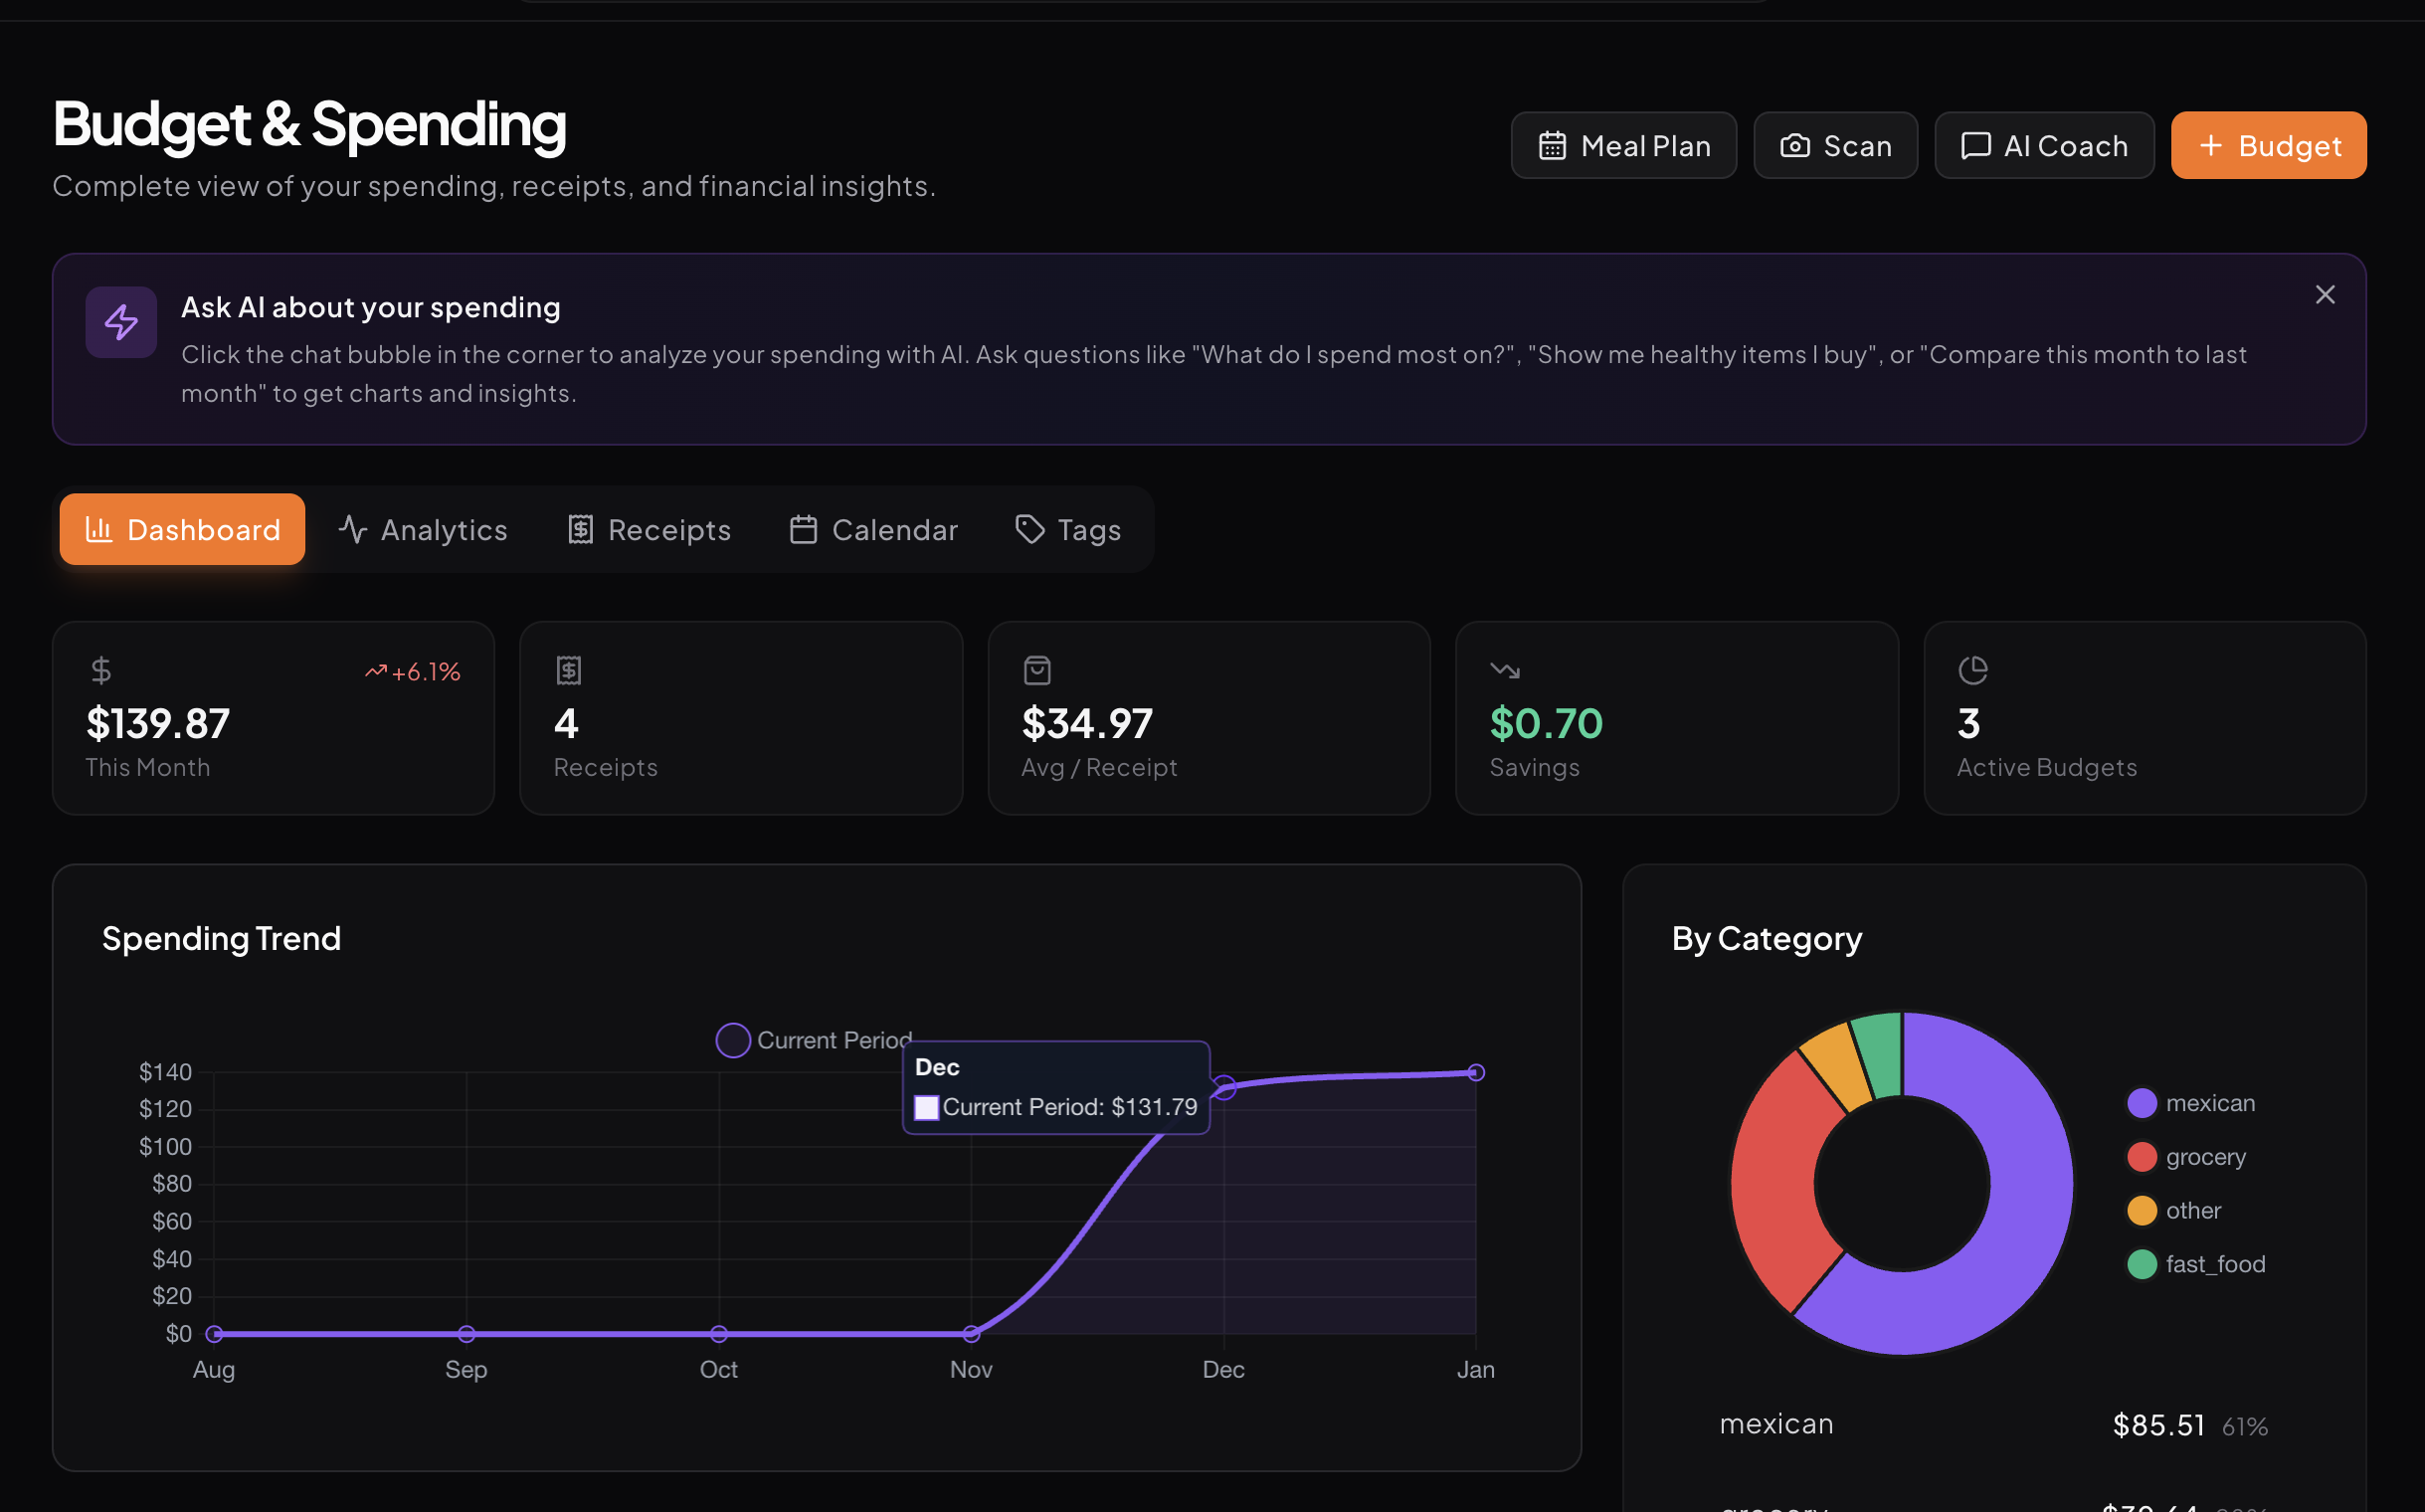Go to the Calendar tab
This screenshot has width=2425, height=1512.
tap(873, 529)
